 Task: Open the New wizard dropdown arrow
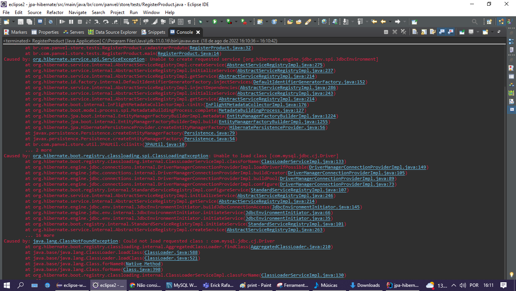tap(13, 22)
